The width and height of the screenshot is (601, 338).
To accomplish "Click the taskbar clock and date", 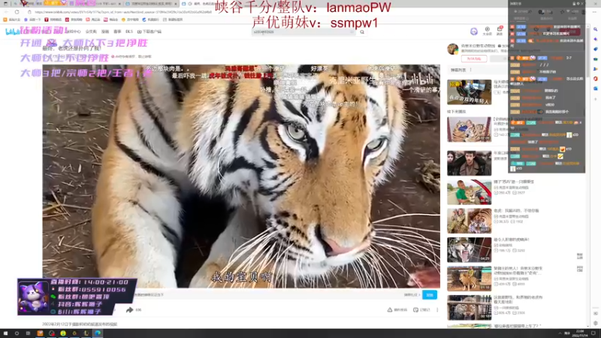I will point(579,333).
